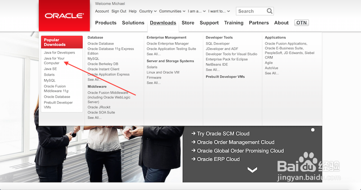Open Prebuilt Developer VMs in Popular Downloads
This screenshot has width=361, height=190.
click(x=58, y=105)
